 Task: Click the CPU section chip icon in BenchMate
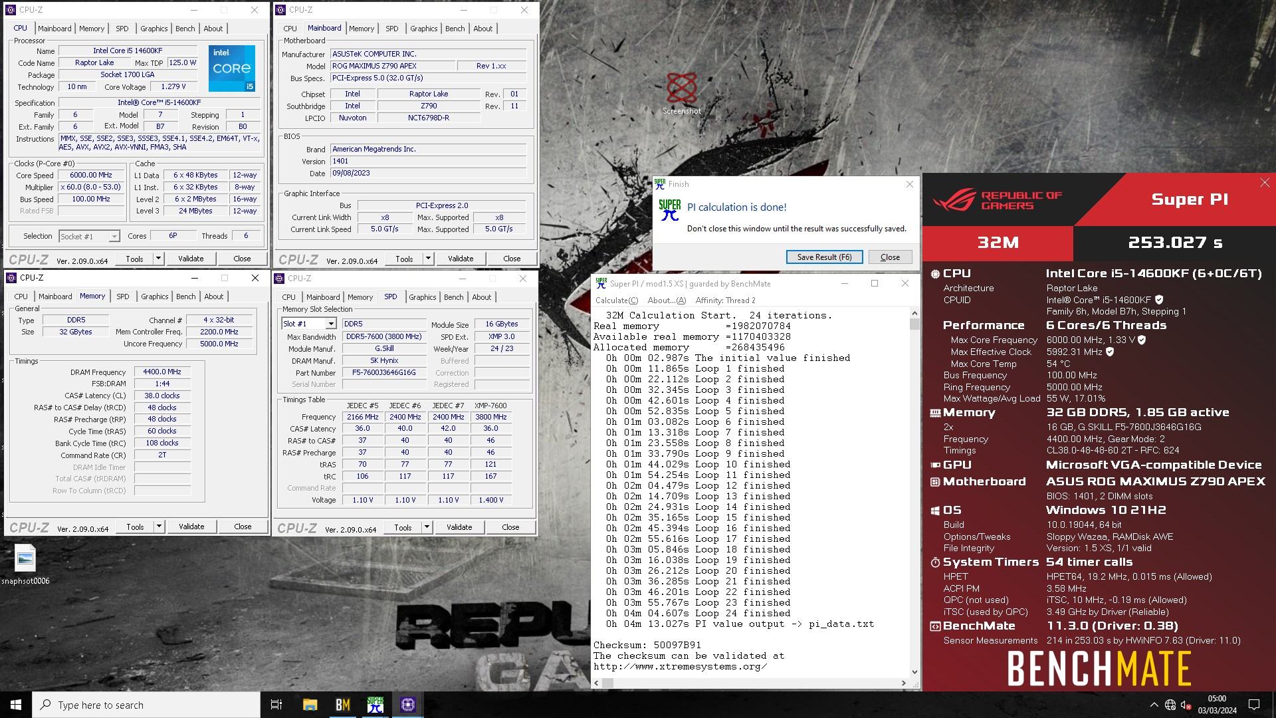935,274
